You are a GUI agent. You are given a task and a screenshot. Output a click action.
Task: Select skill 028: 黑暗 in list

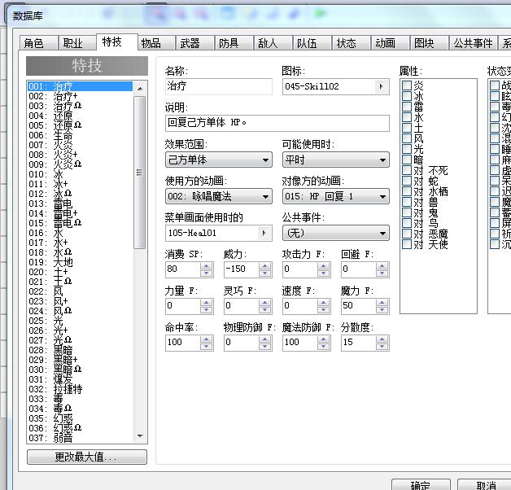click(80, 350)
